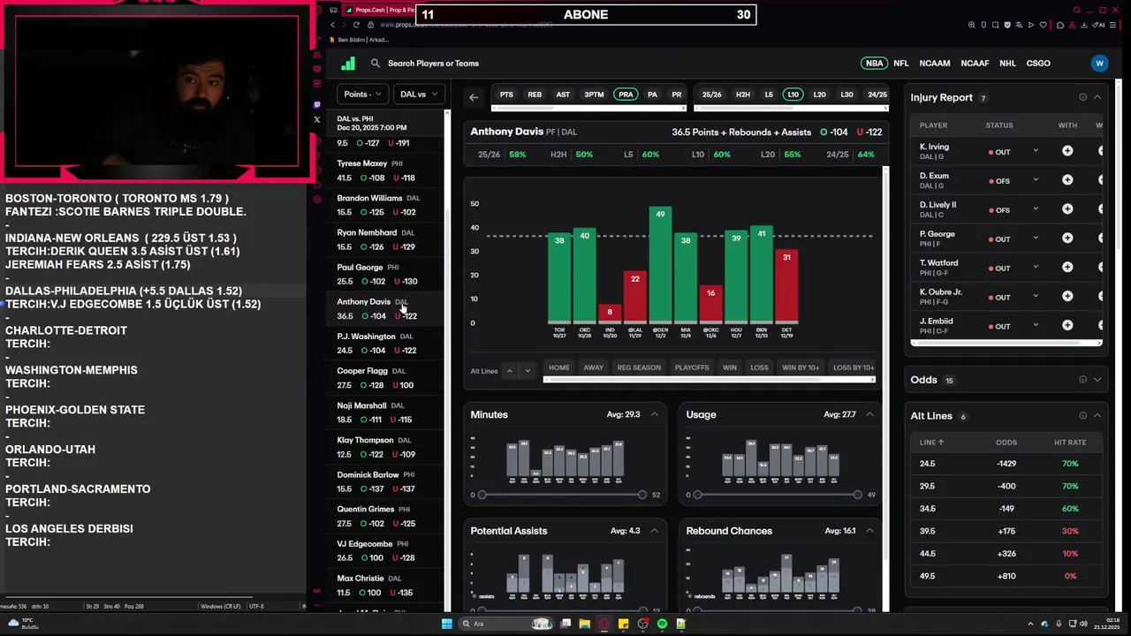Viewport: 1131px width, 636px height.
Task: Filter chart by AWAY games
Action: pyautogui.click(x=594, y=367)
